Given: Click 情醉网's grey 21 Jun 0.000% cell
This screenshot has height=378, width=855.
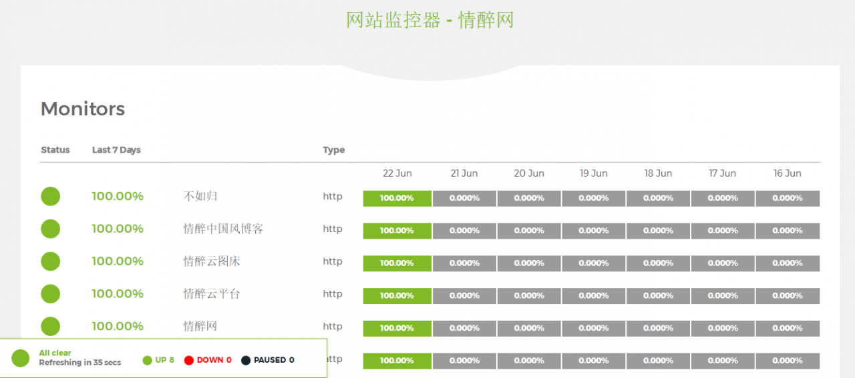Looking at the screenshot, I should point(464,328).
